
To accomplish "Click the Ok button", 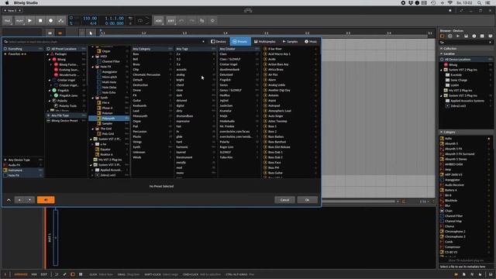I will point(307,200).
